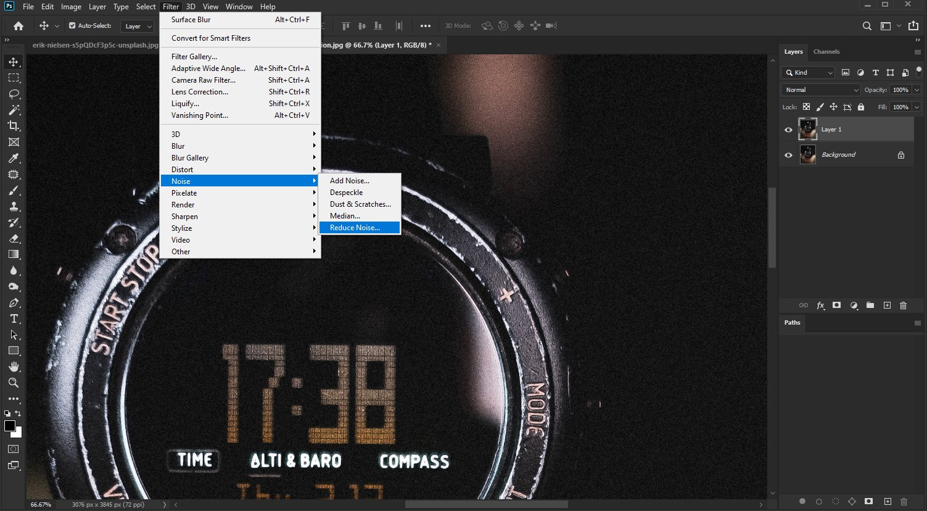This screenshot has height=511, width=927.
Task: Click Surface Blur at menu top
Action: coord(241,20)
